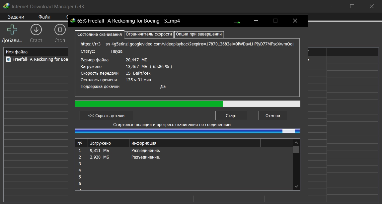
Task: Select connection row number 6
Action: point(184,183)
